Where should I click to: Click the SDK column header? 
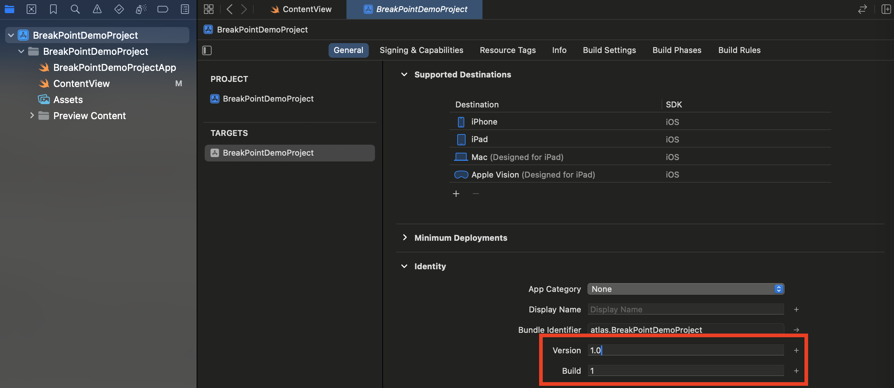click(x=674, y=105)
